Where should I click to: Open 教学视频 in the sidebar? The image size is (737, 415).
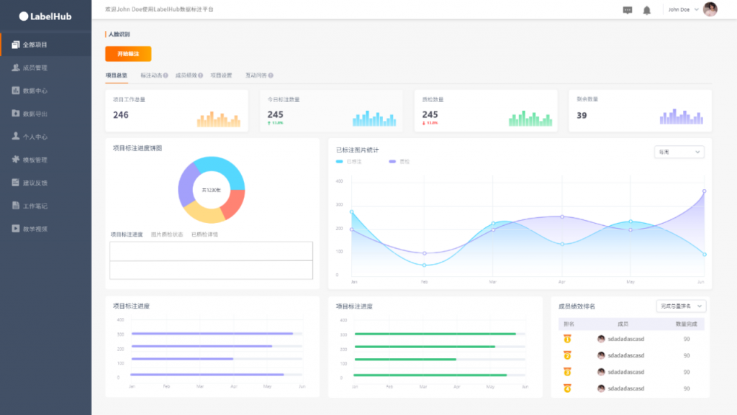(x=45, y=229)
